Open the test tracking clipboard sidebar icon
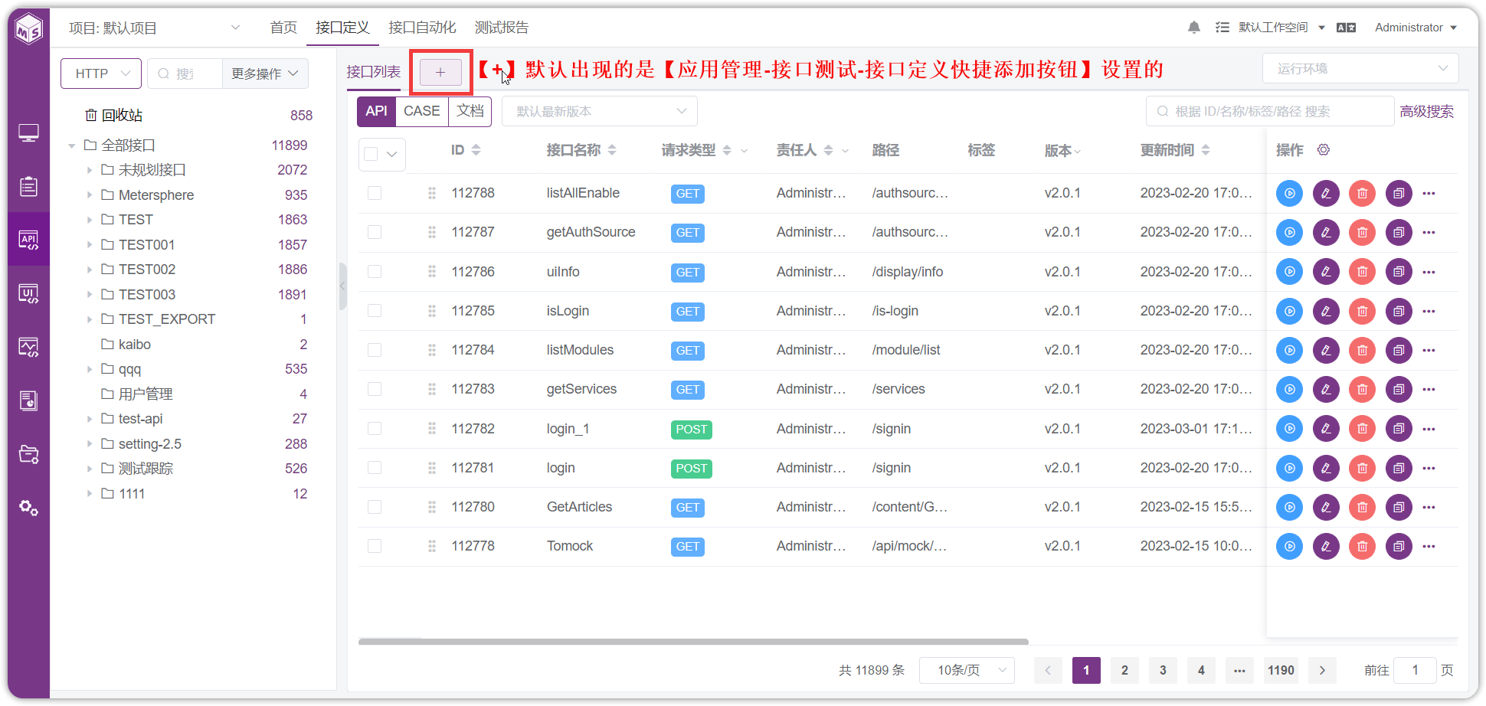 [29, 186]
